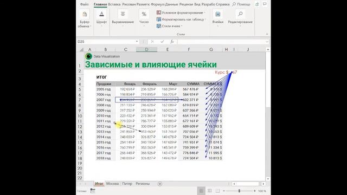
Task: Click the Data Visualization logo icon
Action: [x=88, y=56]
